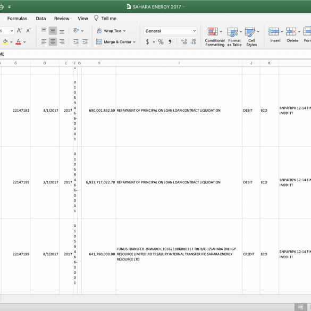Apply currency format with dollar icon
The height and width of the screenshot is (311, 311).
click(x=147, y=42)
